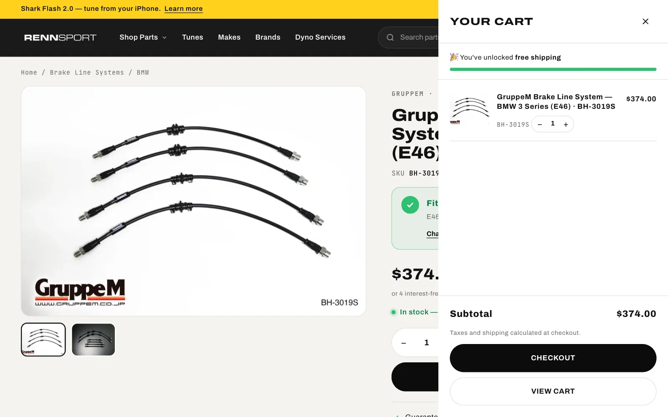Click the Checkout button
668x417 pixels.
pos(553,358)
